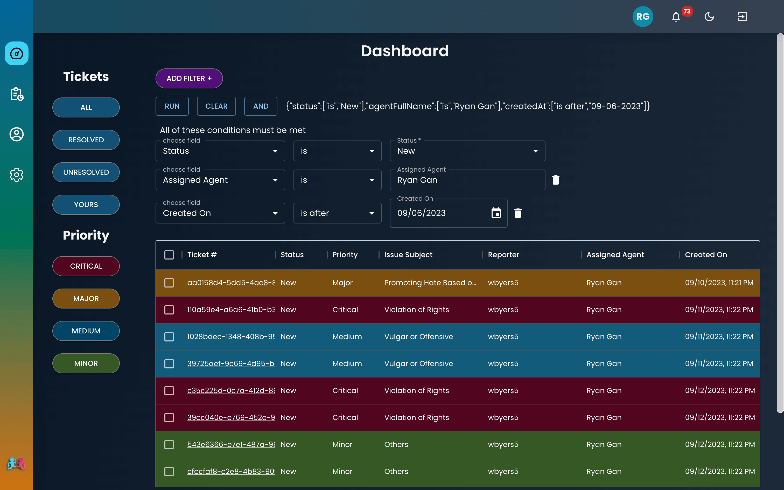Image resolution: width=784 pixels, height=490 pixels.
Task: Sort by Ticket # column header
Action: tap(202, 255)
